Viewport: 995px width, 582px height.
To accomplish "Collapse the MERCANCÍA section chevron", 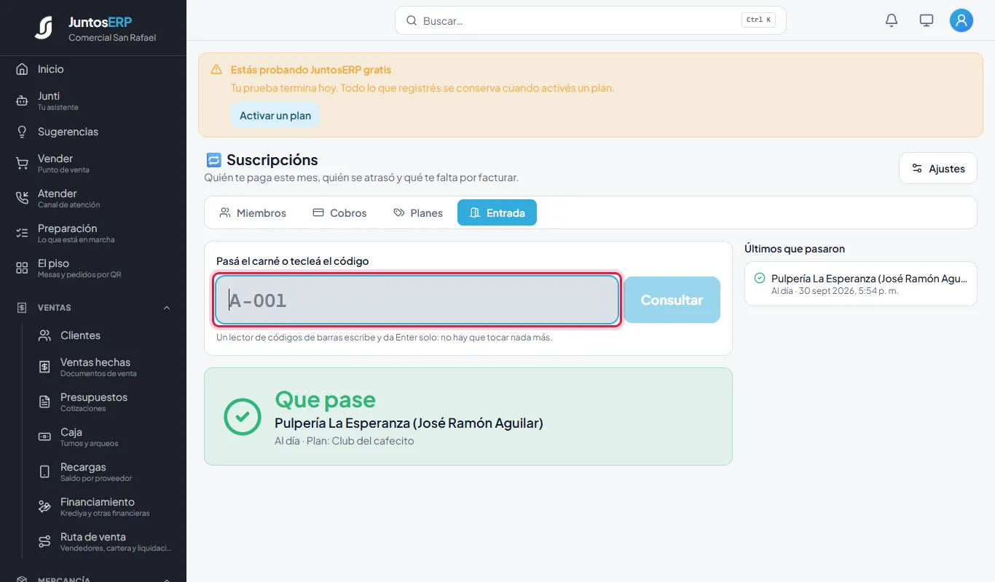I will click(x=167, y=579).
